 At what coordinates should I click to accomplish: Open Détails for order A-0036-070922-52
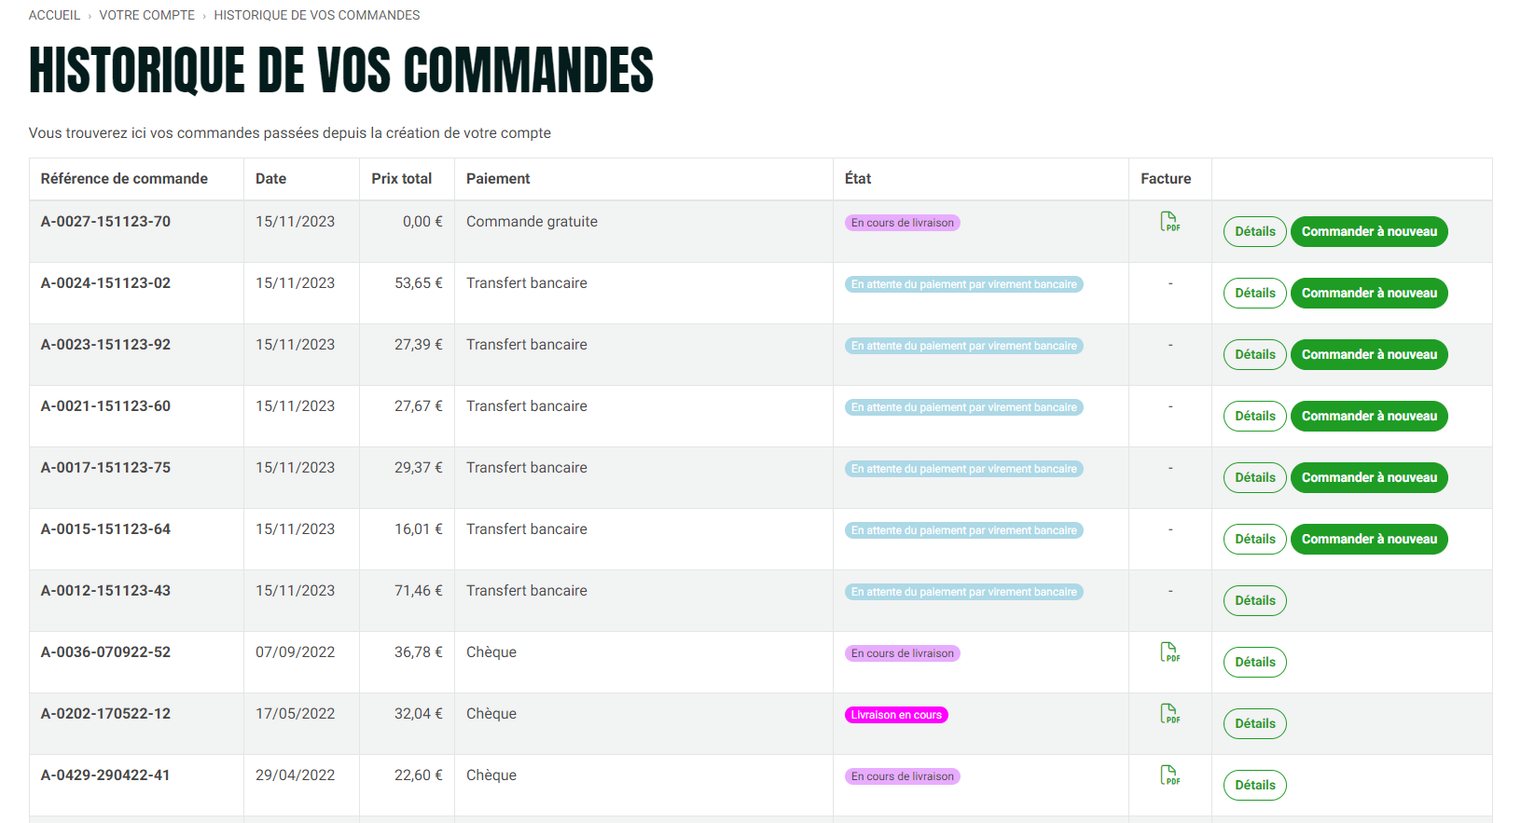click(x=1254, y=663)
